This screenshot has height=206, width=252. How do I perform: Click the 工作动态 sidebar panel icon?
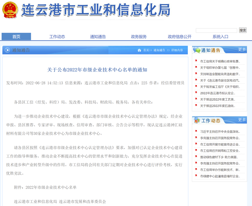click(x=196, y=120)
